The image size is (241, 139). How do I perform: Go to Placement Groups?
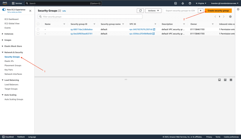tap(13, 65)
